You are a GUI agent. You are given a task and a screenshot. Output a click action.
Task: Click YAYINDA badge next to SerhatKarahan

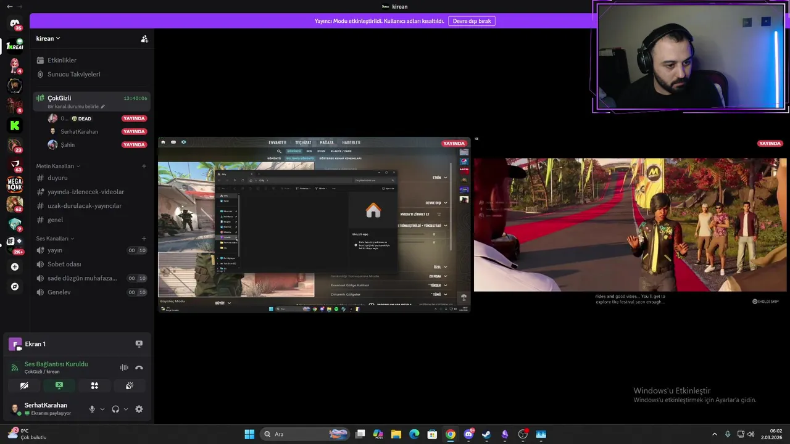coord(134,131)
